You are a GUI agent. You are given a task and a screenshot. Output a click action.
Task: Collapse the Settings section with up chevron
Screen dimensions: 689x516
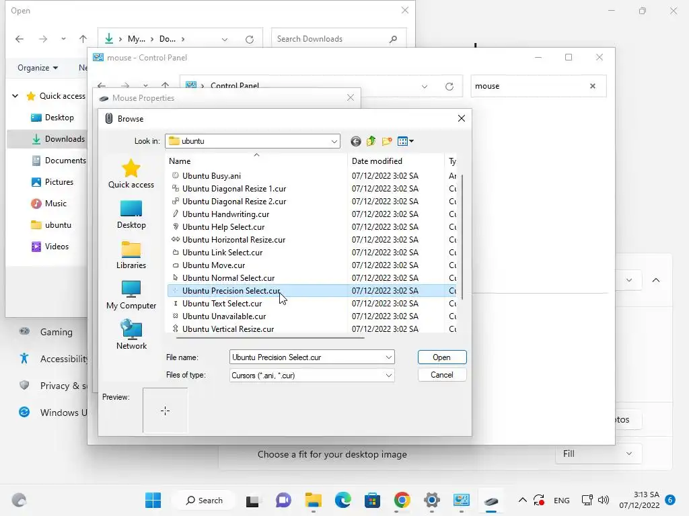coord(656,280)
